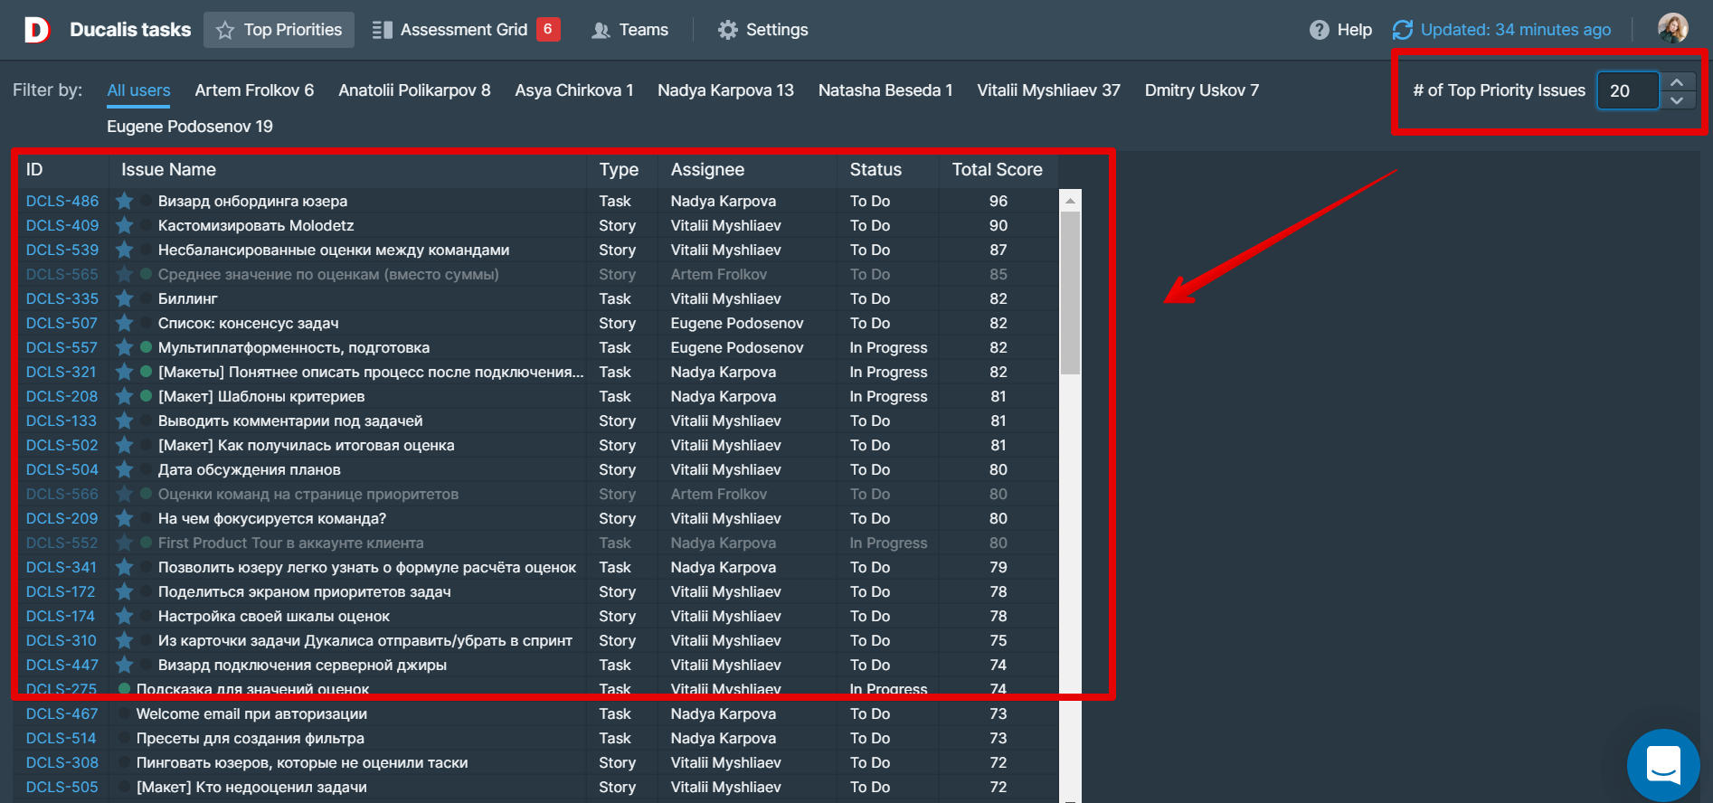1713x803 pixels.
Task: Open the chat support widget
Action: tap(1663, 765)
